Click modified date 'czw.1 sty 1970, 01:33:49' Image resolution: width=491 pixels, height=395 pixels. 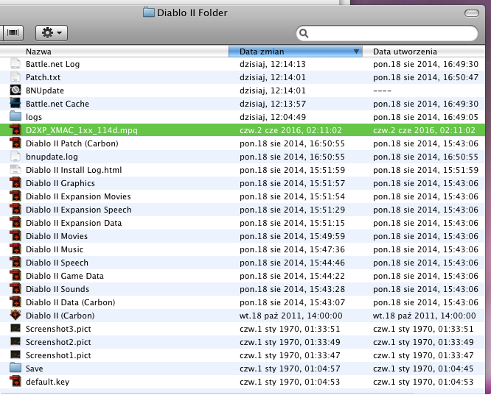point(290,342)
